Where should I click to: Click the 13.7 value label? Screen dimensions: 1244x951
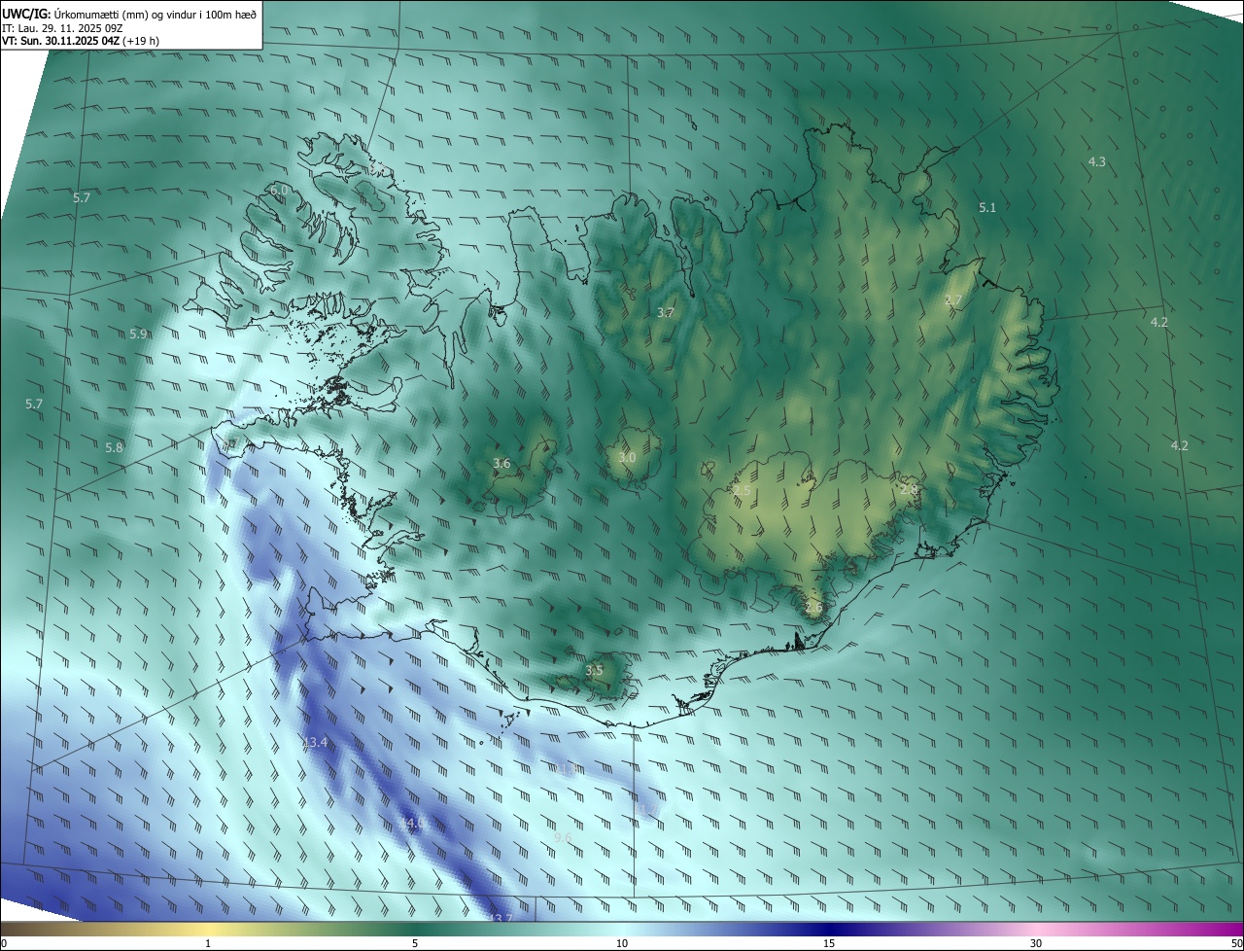[500, 917]
